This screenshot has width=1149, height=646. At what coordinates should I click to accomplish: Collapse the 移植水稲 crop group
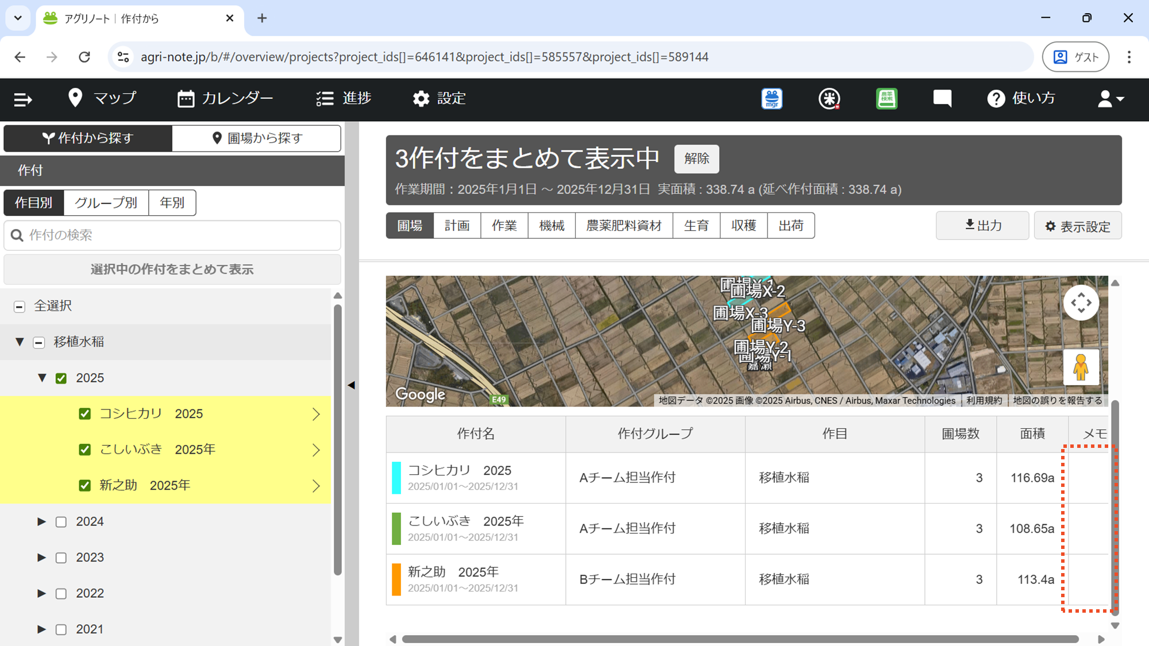tap(20, 342)
